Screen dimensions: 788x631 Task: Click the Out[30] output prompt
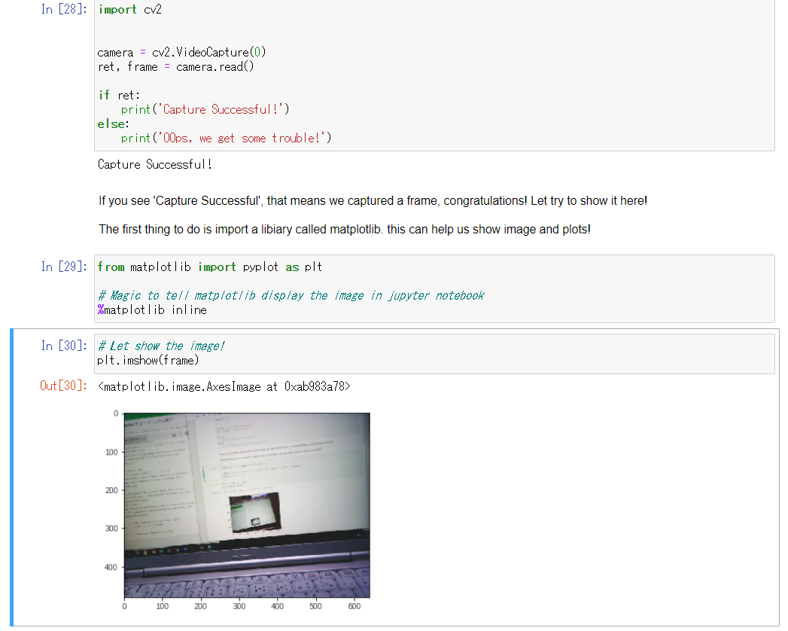tap(64, 386)
